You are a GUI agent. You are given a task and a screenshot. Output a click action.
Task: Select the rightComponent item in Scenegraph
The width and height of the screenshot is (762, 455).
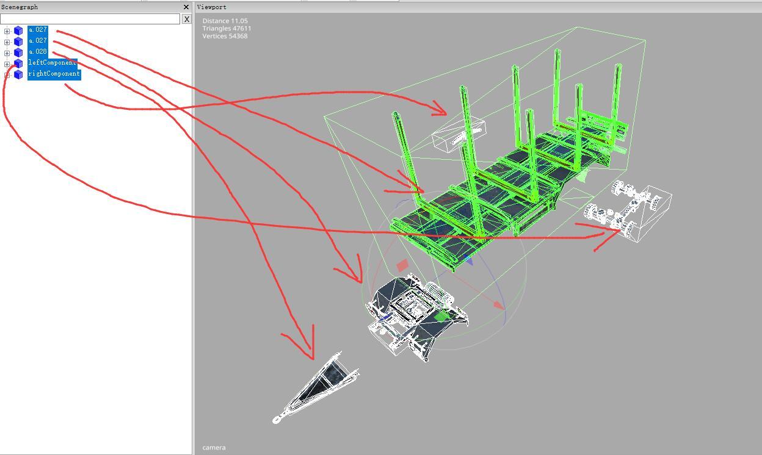tap(54, 74)
